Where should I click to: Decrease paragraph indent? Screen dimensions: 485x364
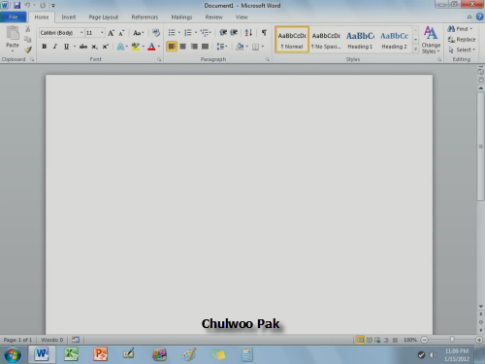pos(223,32)
